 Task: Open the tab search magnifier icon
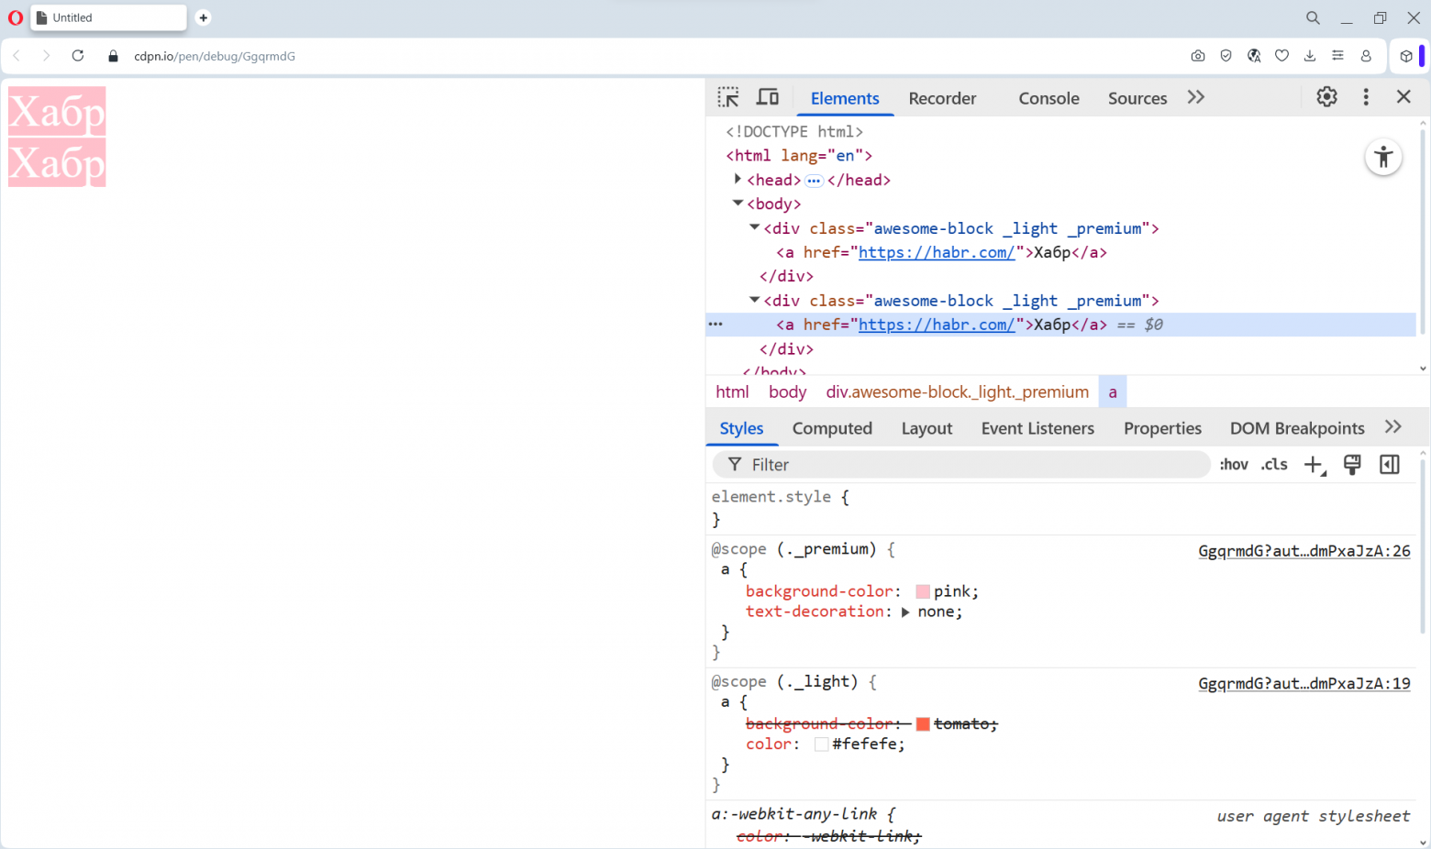1313,17
